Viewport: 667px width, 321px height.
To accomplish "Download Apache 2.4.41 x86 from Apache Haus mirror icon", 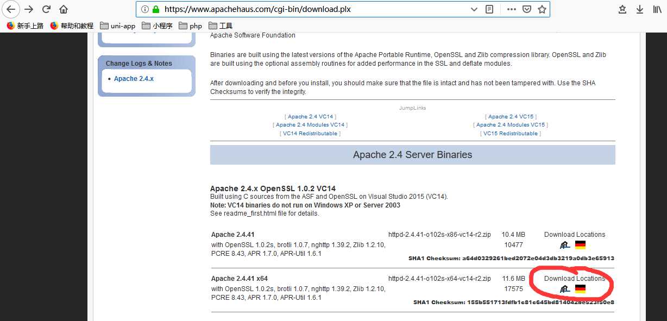I will pos(565,245).
